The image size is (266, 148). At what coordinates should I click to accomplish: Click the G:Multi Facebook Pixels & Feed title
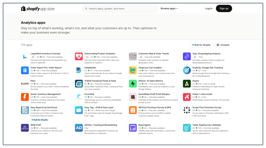pyautogui.click(x=100, y=81)
